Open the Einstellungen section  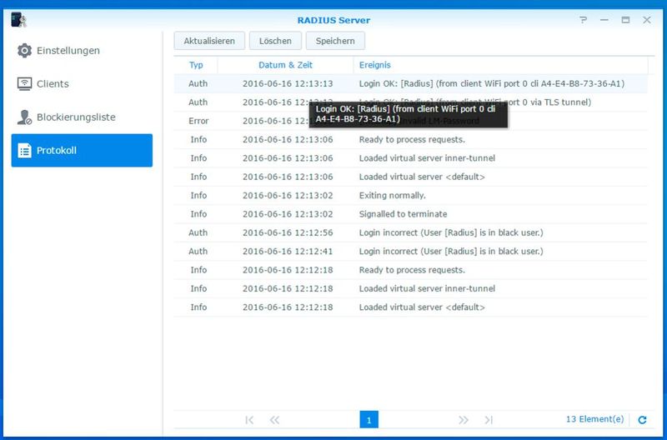(82, 51)
